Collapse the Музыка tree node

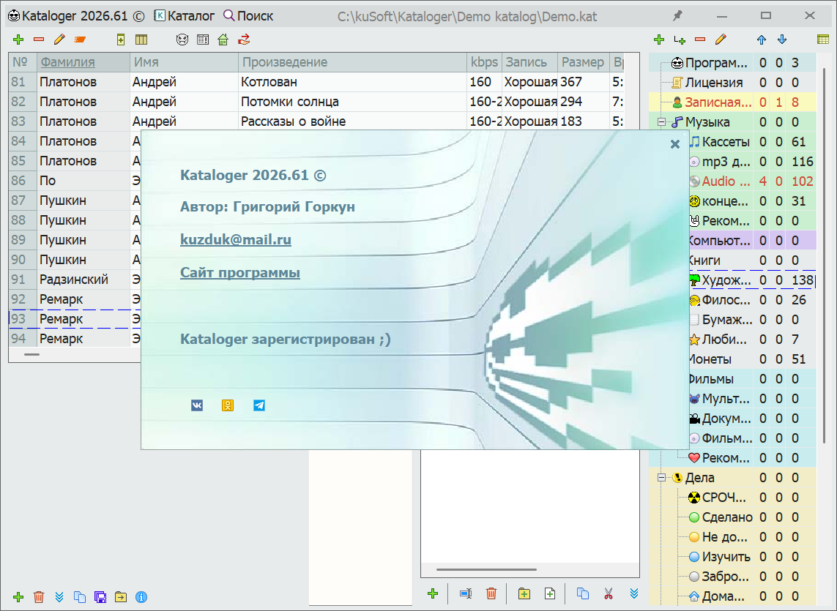(x=661, y=122)
